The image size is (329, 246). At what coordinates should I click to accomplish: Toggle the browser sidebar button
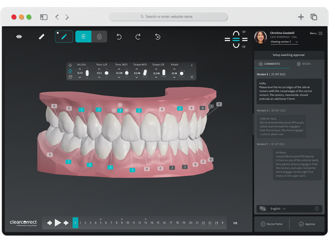(x=44, y=17)
